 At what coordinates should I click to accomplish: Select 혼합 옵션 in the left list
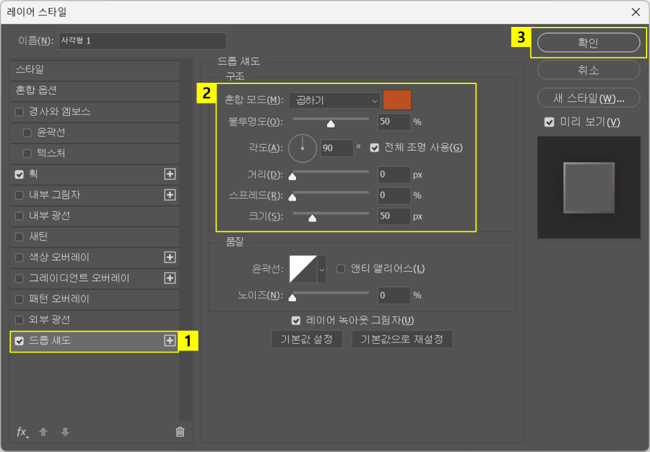(x=95, y=90)
